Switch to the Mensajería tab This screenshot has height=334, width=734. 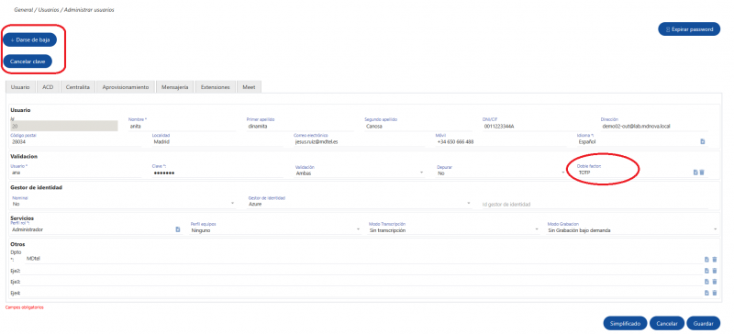[175, 87]
